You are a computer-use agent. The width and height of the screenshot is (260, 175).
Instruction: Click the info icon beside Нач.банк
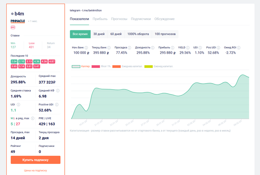86,48
